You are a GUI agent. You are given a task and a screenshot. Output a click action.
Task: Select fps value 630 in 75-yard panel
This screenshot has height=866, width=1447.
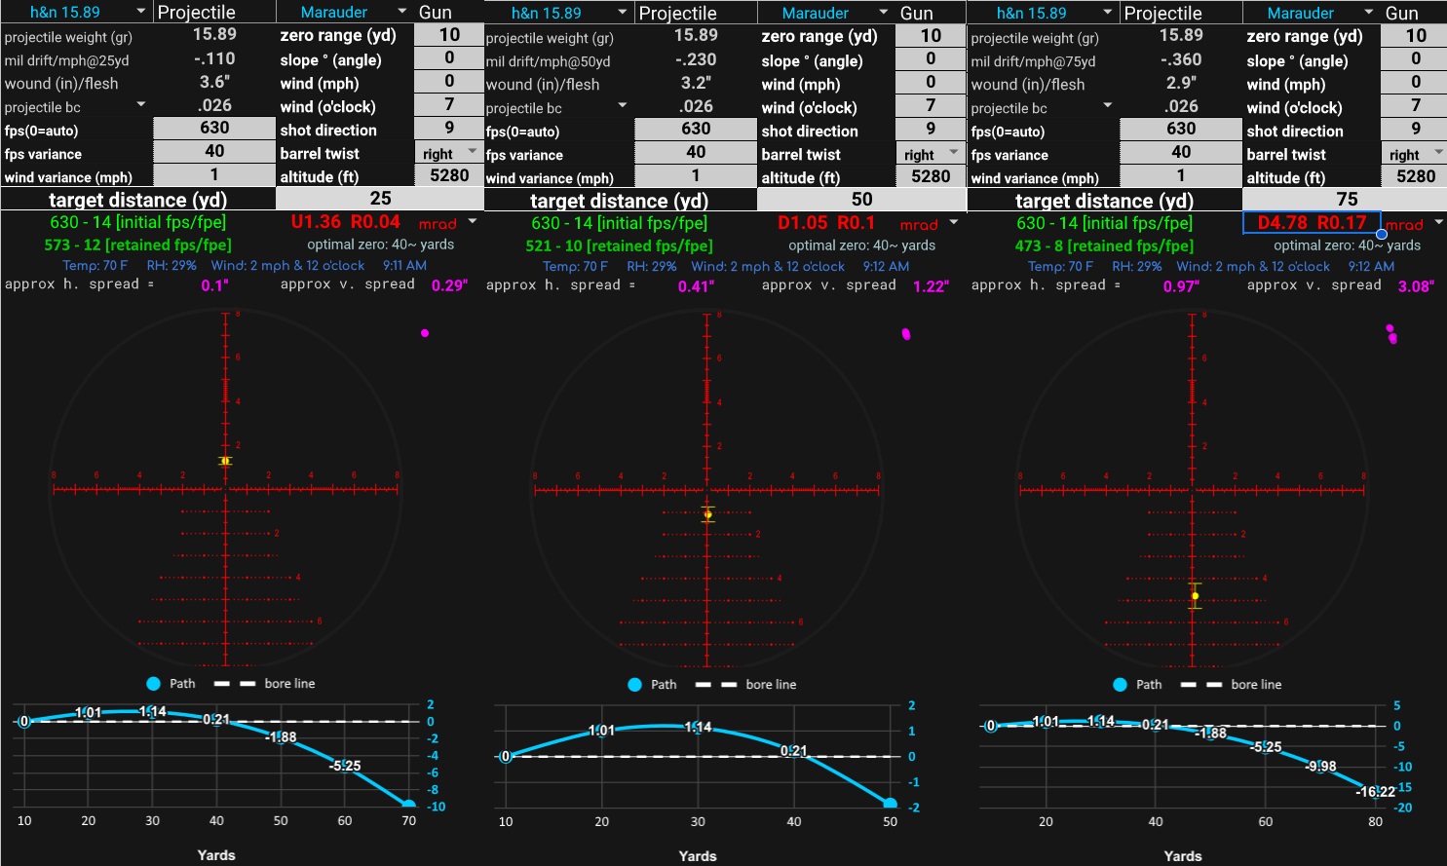tap(1181, 130)
